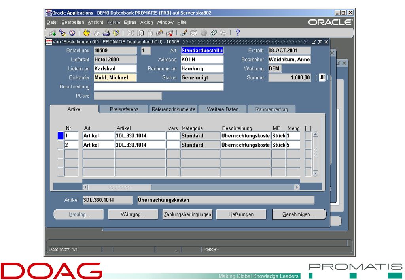The width and height of the screenshot is (405, 280).
Task: Click the Close Form folder icon
Action: point(116,33)
